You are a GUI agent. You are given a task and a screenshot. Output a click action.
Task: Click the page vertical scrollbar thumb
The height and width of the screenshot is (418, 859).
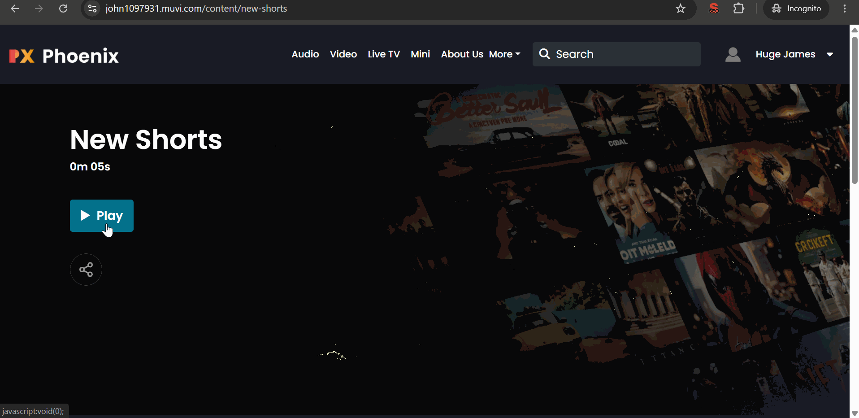pos(855,110)
